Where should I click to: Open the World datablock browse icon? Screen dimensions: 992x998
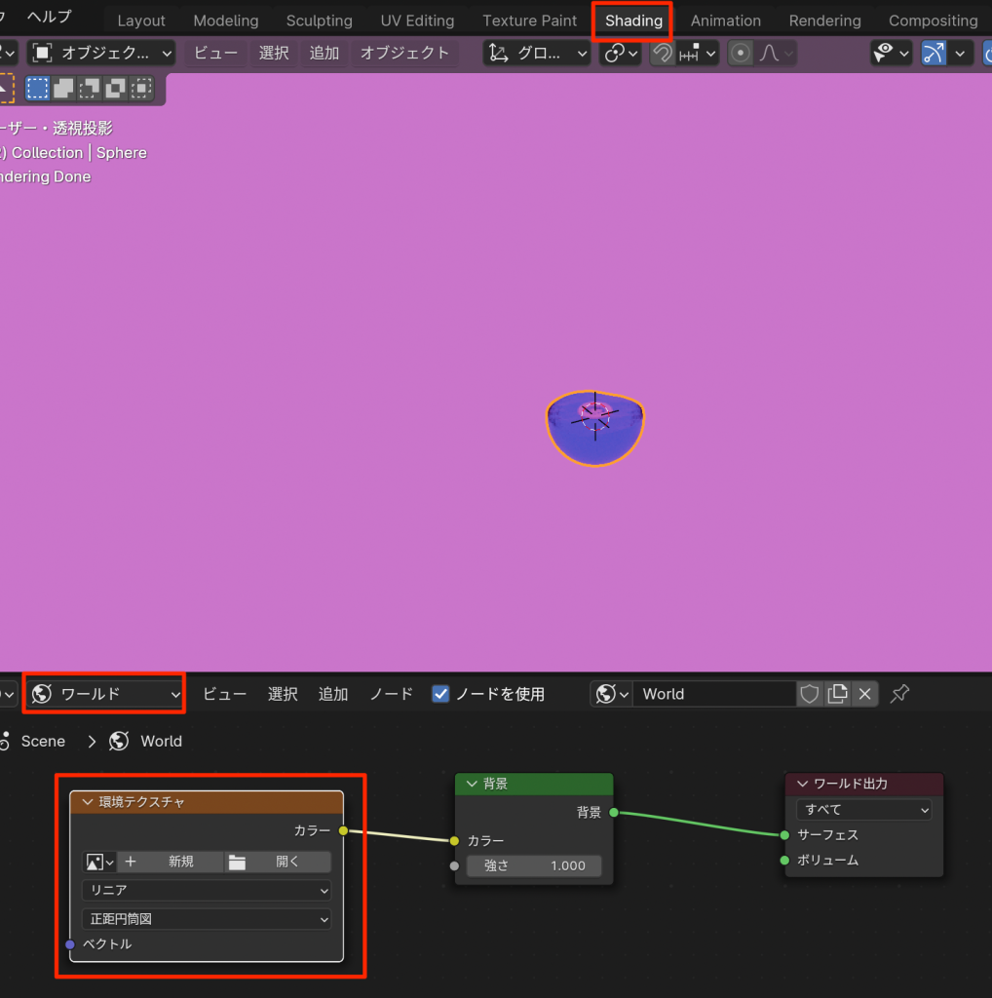point(611,694)
